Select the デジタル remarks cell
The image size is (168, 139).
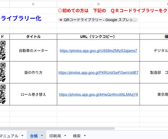pyautogui.click(x=154, y=50)
